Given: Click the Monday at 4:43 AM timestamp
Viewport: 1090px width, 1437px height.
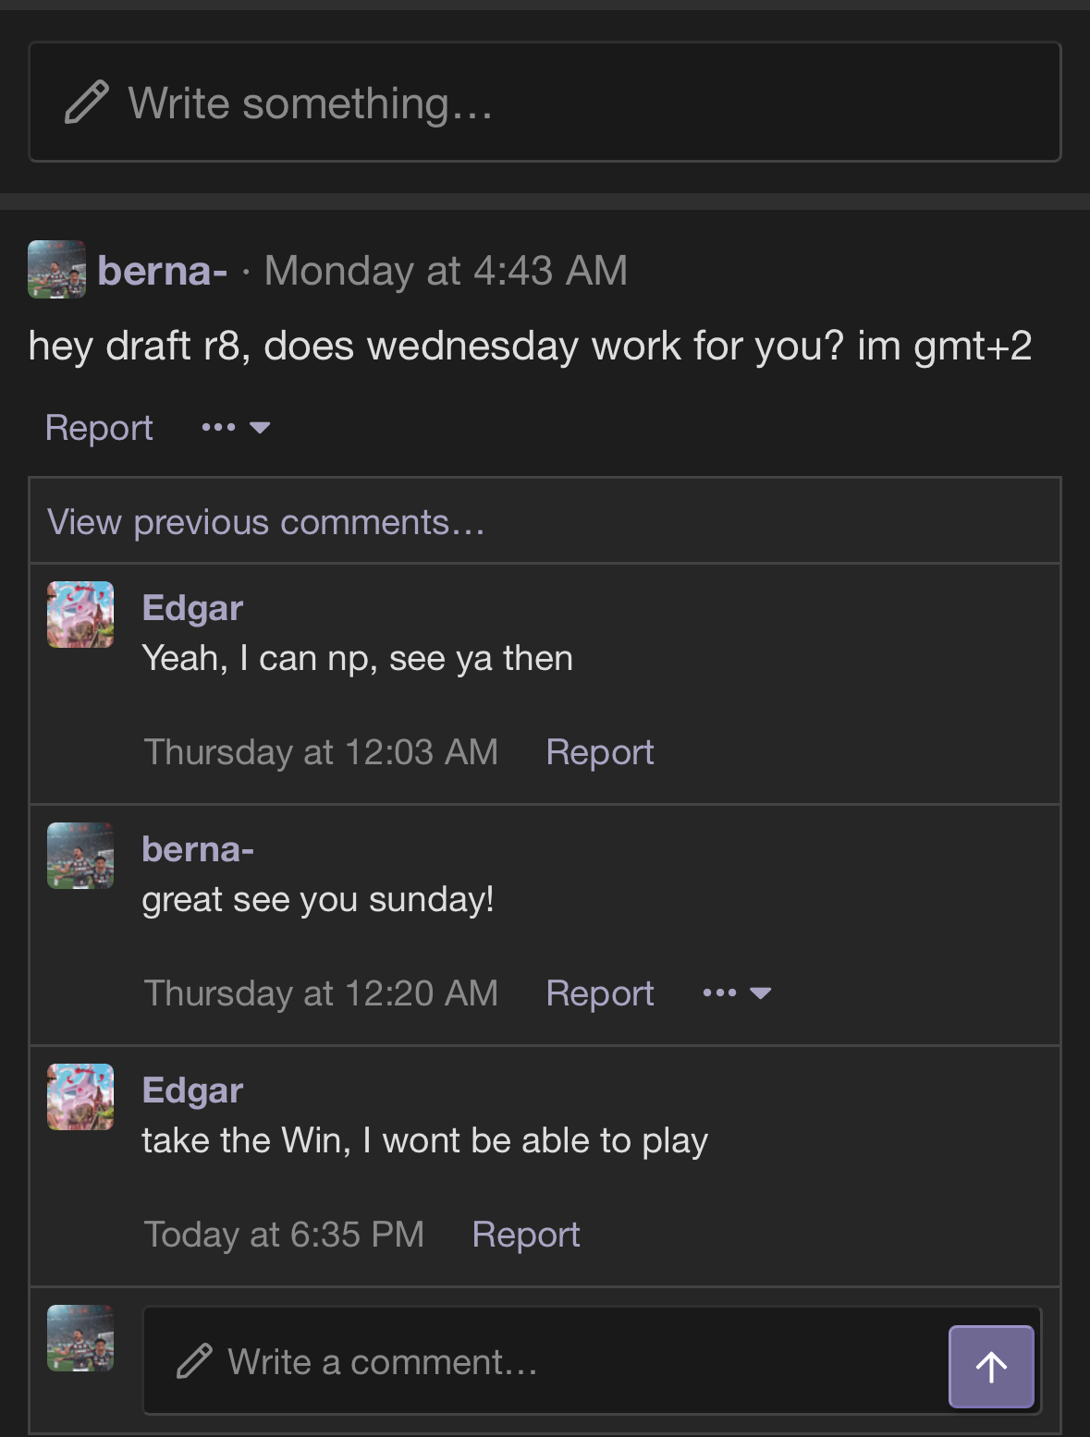Looking at the screenshot, I should tap(446, 271).
